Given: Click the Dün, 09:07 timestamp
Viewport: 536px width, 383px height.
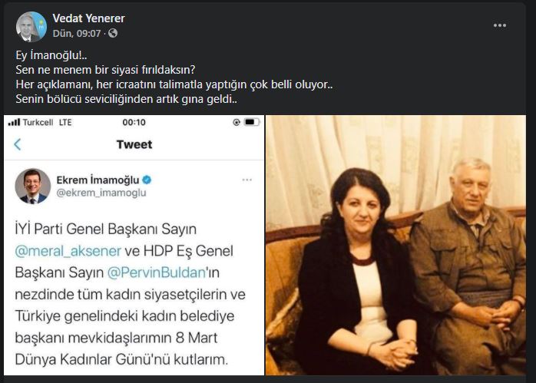Looking at the screenshot, I should pyautogui.click(x=77, y=34).
